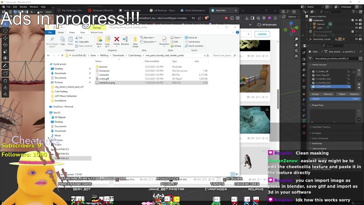Toggle lock on C_Collar_08 vertex group
Viewport: 364px width, 205px height.
(348, 71)
